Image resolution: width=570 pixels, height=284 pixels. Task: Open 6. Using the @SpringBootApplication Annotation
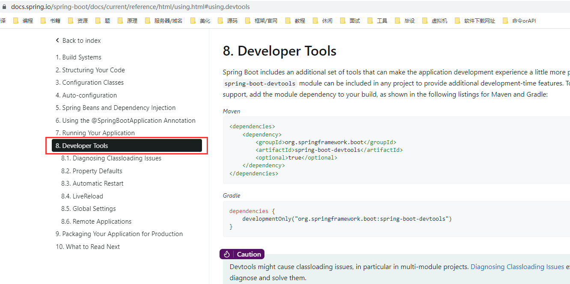pyautogui.click(x=125, y=121)
